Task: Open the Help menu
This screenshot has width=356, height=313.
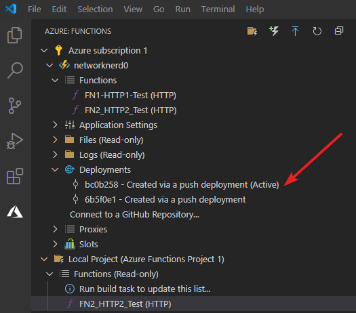Action: (255, 9)
